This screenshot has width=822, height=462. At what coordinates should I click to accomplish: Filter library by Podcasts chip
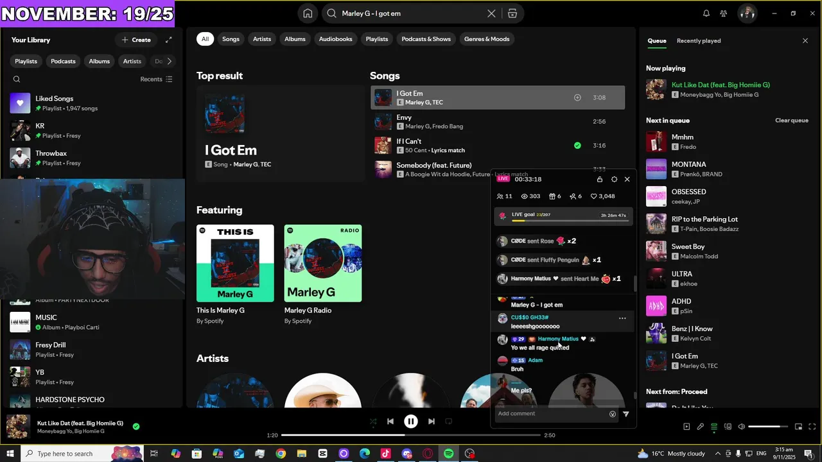tap(63, 62)
